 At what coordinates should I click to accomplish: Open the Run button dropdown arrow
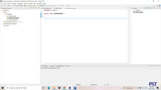[19, 6]
